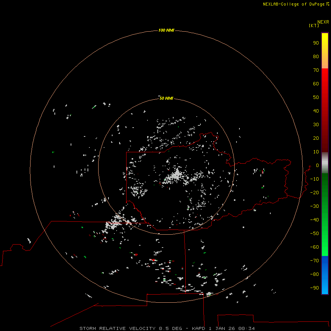331x331 pixels.
Task: Click the Storm Relative Velocity product caption
Action: pyautogui.click(x=167, y=328)
